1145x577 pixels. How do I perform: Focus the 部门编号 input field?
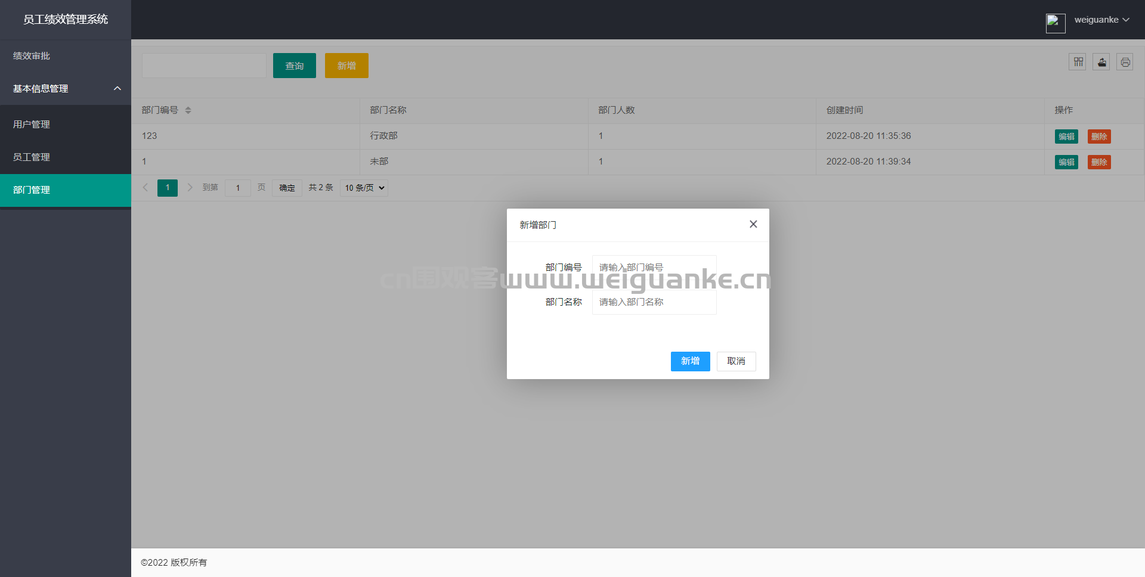pos(654,267)
